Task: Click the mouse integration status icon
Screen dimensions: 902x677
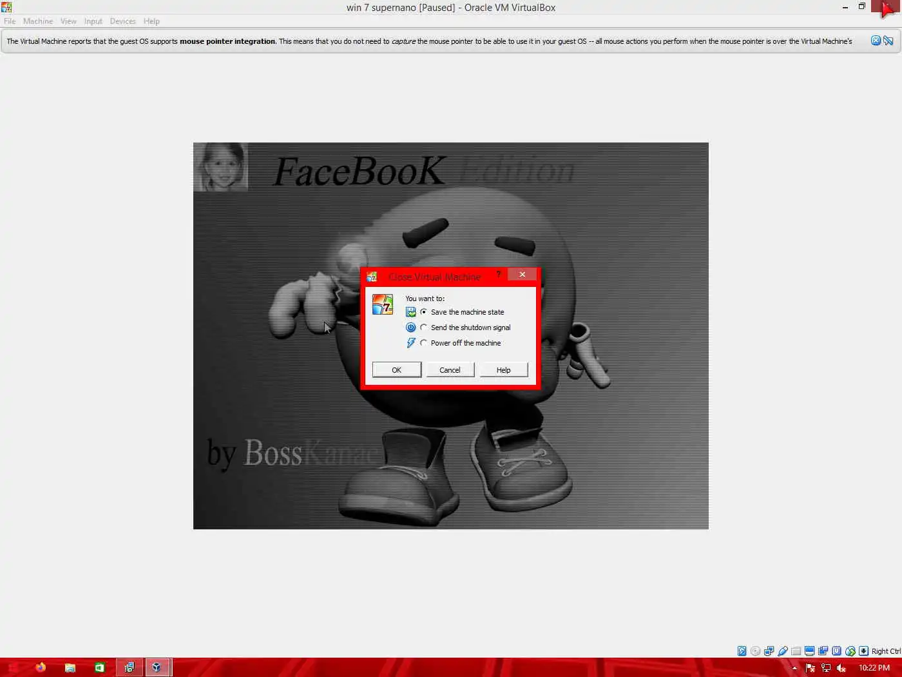Action: pos(850,651)
